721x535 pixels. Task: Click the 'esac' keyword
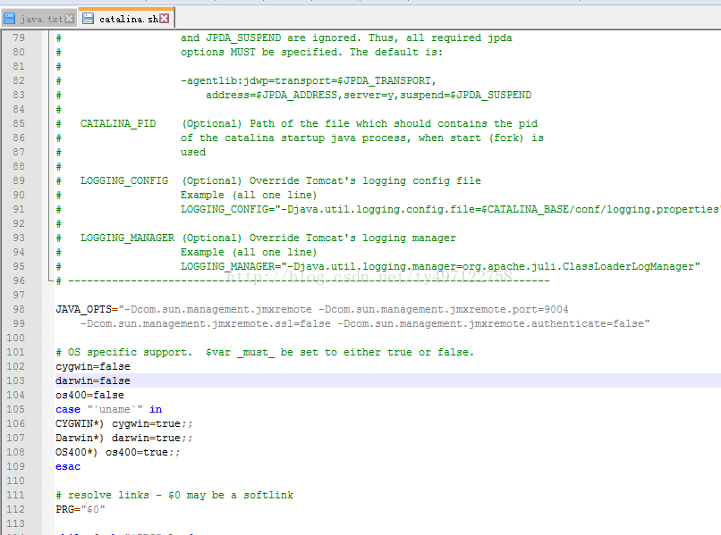click(x=68, y=466)
